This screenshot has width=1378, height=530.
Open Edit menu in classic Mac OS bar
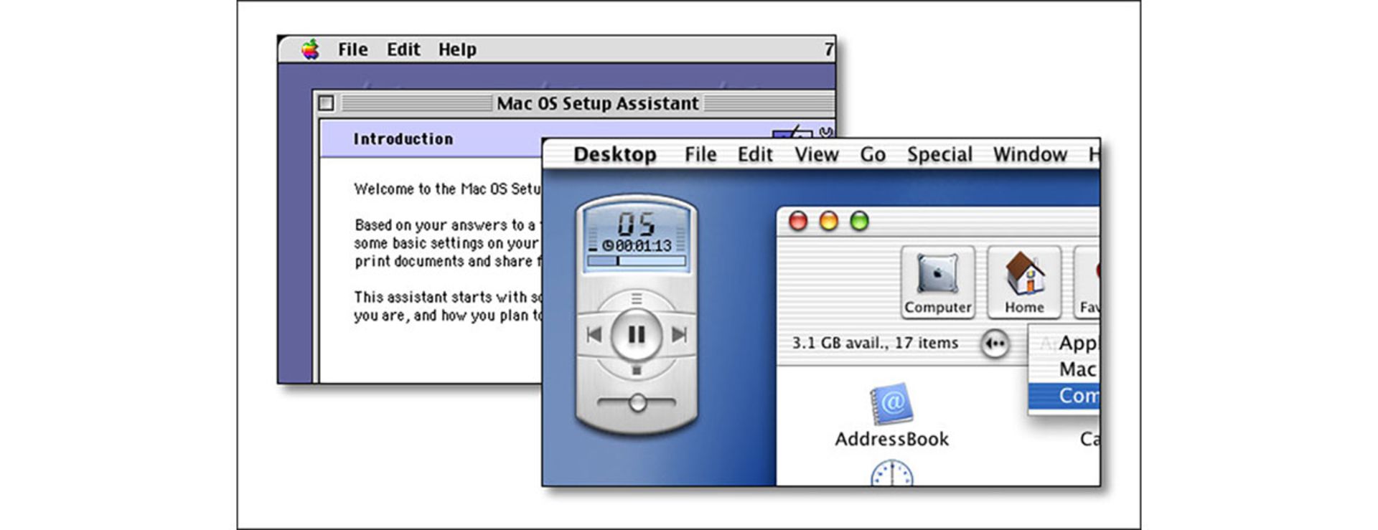(403, 49)
